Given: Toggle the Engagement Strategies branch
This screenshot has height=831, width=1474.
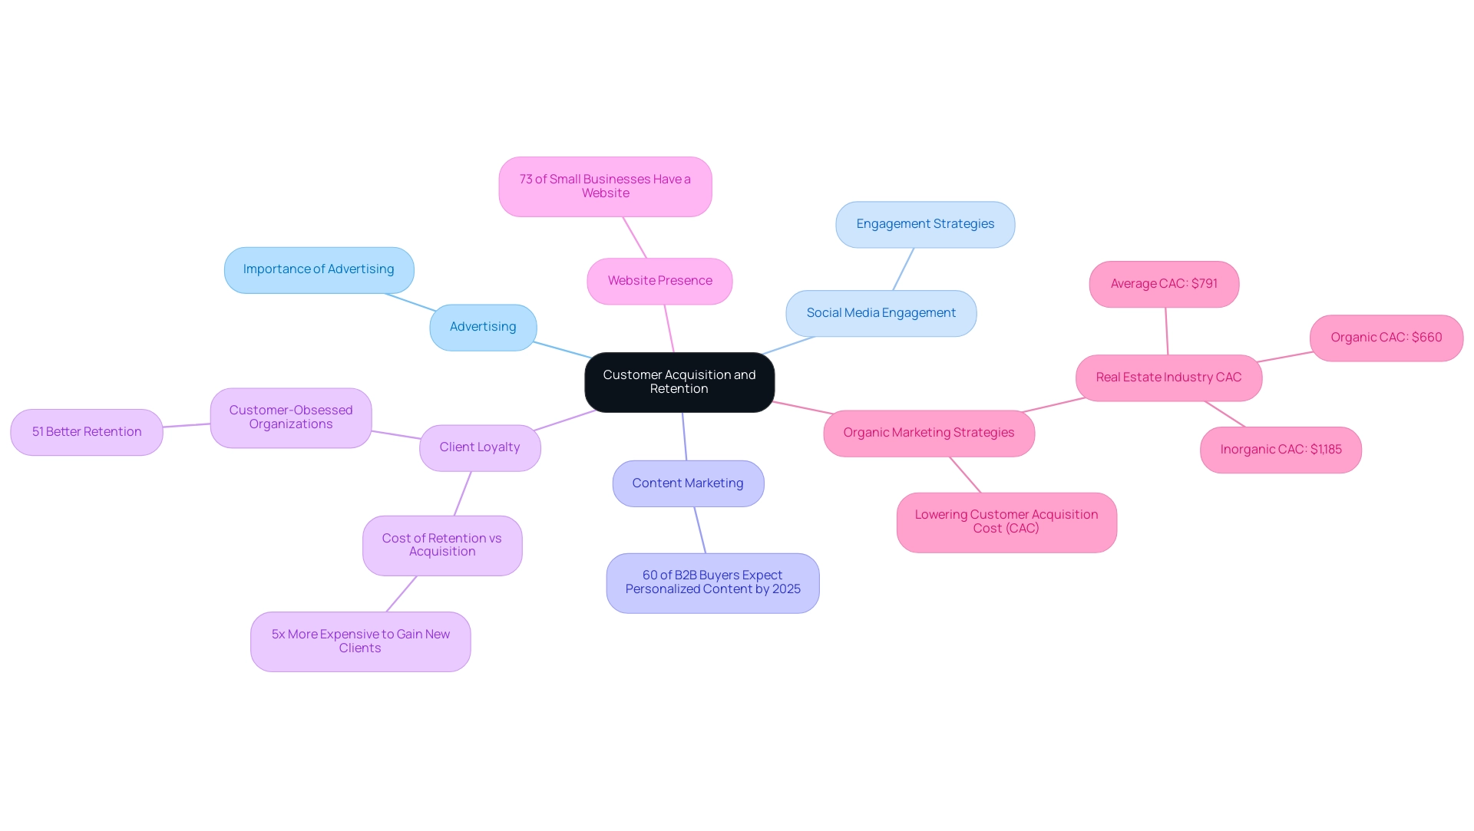Looking at the screenshot, I should pyautogui.click(x=925, y=224).
